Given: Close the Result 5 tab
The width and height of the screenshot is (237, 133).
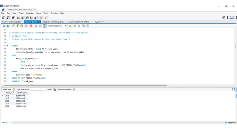Looking at the screenshot, I should coord(10,123).
